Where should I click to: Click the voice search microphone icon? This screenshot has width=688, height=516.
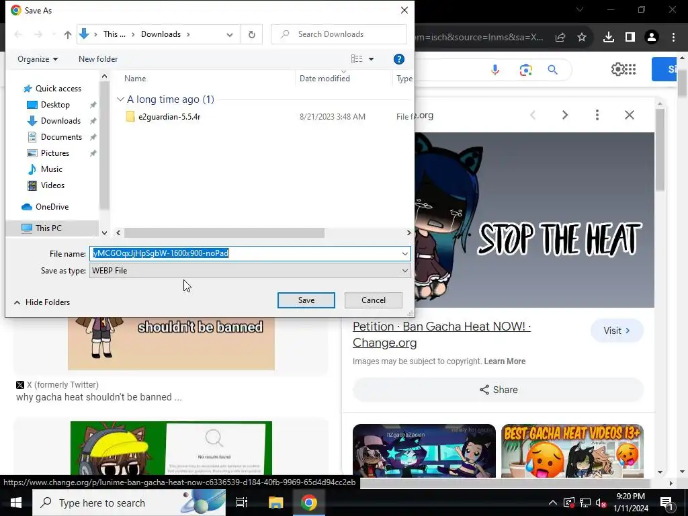click(495, 69)
